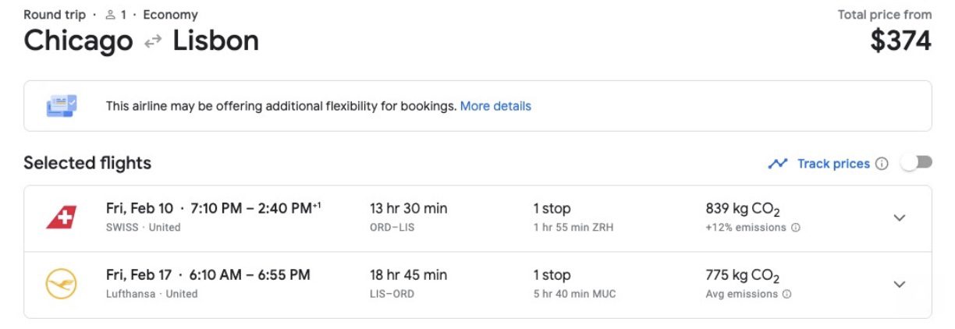Click the SWISS airline logo icon
Image resolution: width=955 pixels, height=329 pixels.
click(62, 218)
